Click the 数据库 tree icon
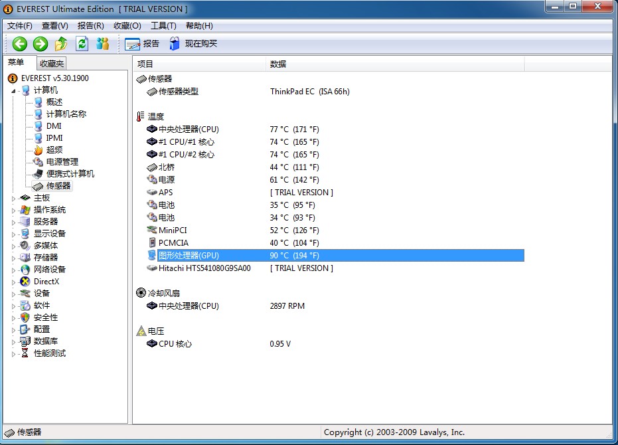The width and height of the screenshot is (618, 445). pos(25,341)
